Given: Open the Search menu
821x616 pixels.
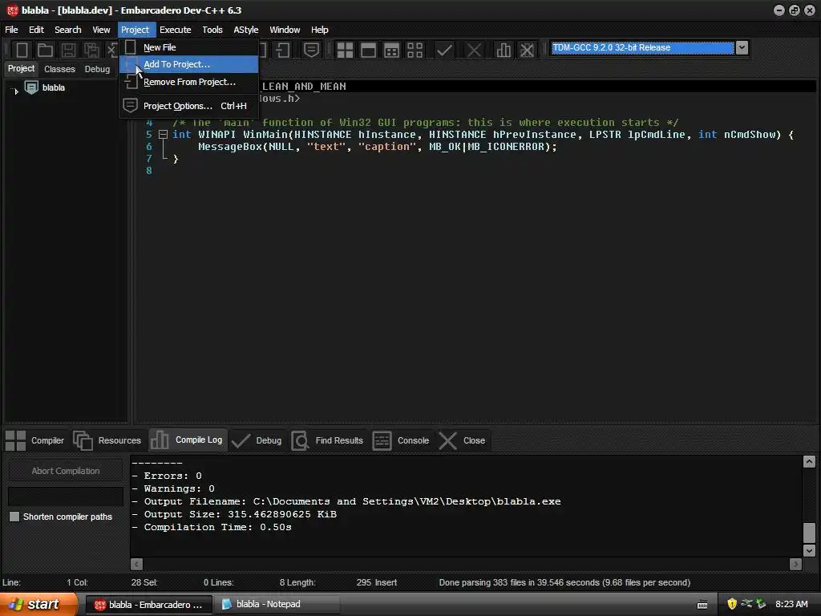Looking at the screenshot, I should click(x=68, y=30).
